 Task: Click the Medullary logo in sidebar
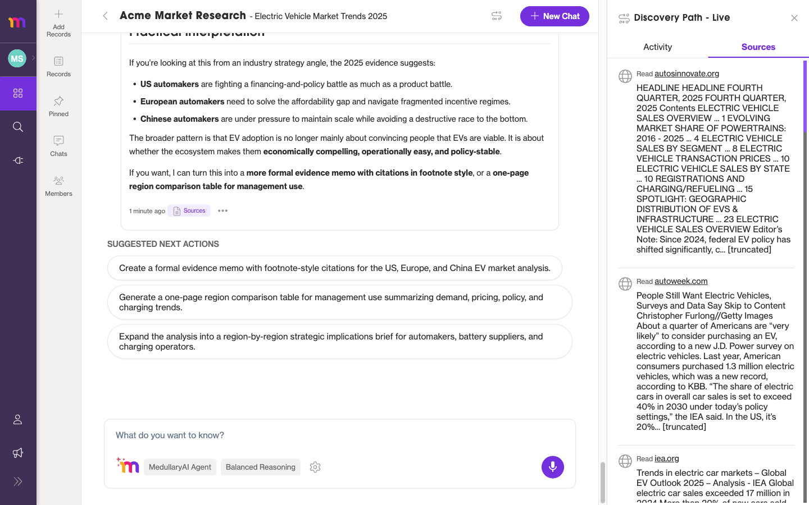17,22
